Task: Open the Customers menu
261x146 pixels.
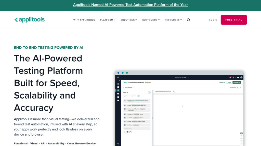Action: [151, 20]
